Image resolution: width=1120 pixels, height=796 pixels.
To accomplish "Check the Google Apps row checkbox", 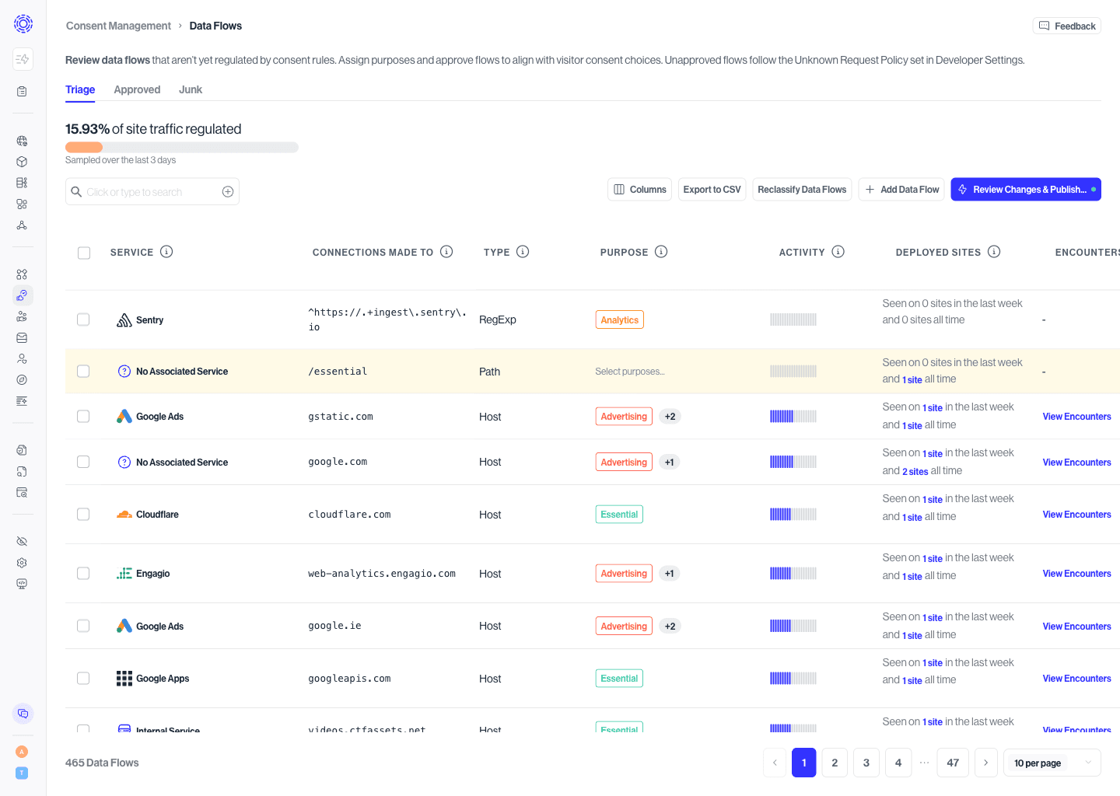I will tap(83, 679).
